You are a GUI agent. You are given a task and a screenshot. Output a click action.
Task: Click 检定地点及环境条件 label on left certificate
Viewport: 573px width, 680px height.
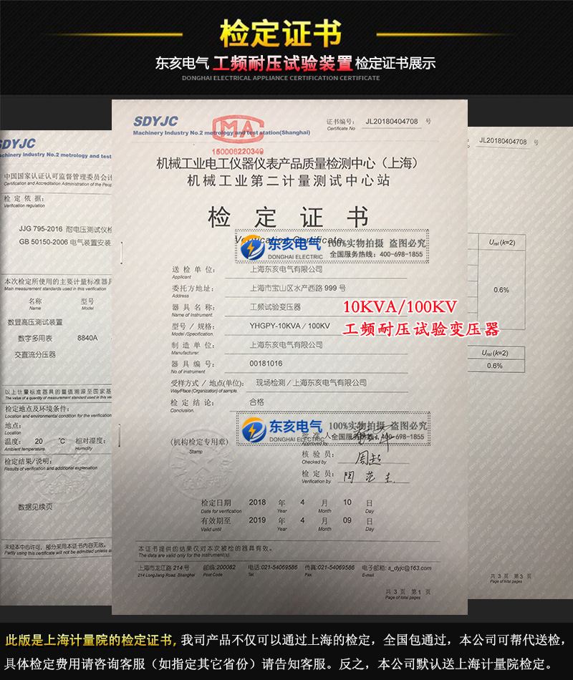[37, 409]
